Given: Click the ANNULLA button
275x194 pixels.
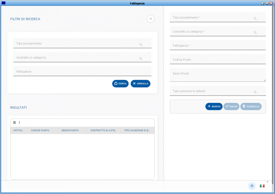Looking at the screenshot, I should pos(141,84).
